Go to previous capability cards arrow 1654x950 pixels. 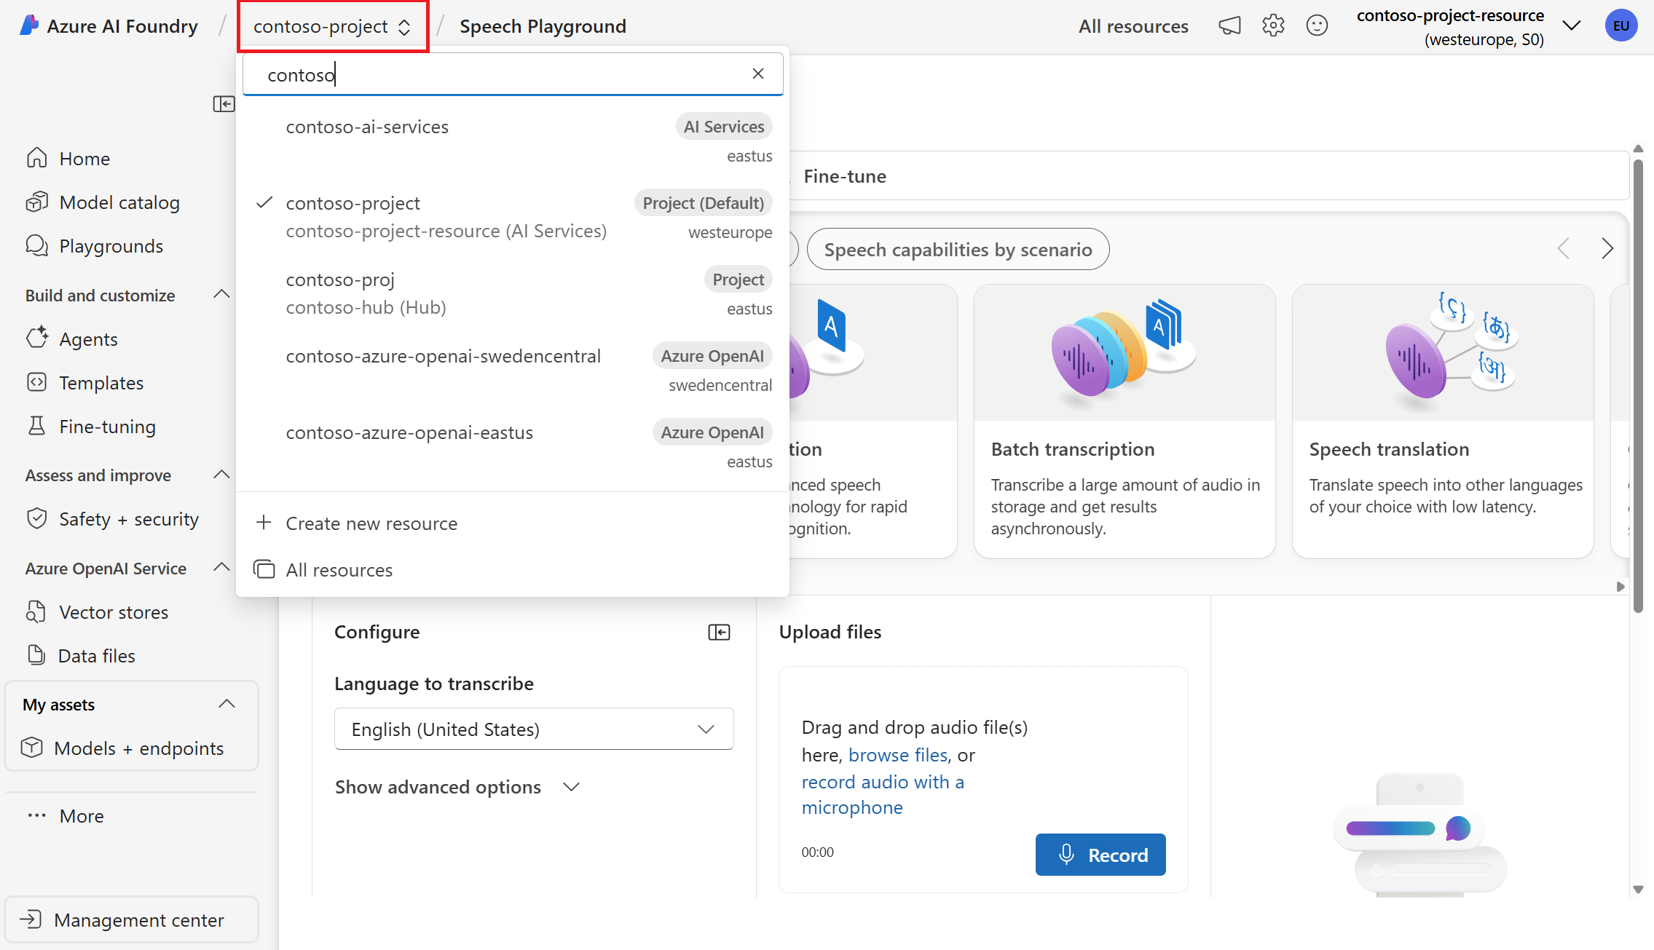point(1563,249)
